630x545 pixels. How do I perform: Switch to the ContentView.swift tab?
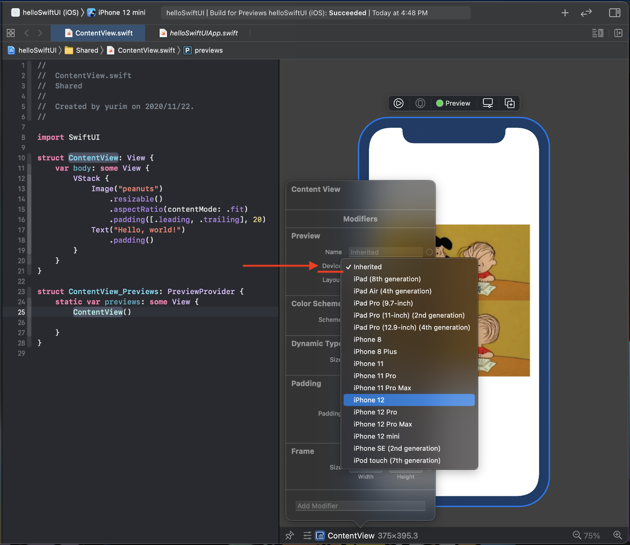point(98,33)
